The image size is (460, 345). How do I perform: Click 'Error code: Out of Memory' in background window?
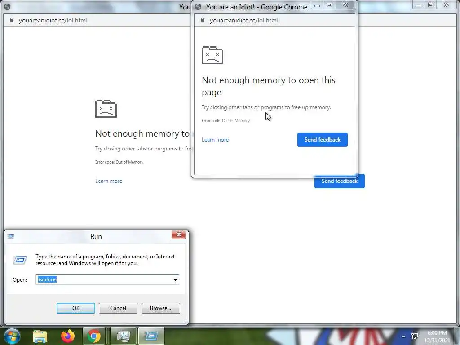(119, 162)
